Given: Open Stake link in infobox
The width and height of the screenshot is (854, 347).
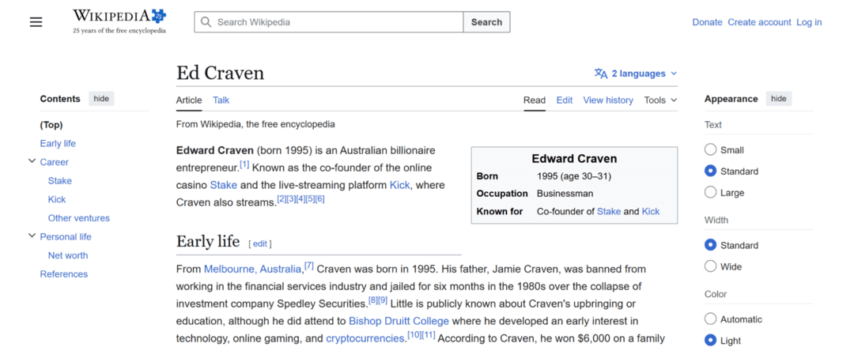Looking at the screenshot, I should 609,211.
